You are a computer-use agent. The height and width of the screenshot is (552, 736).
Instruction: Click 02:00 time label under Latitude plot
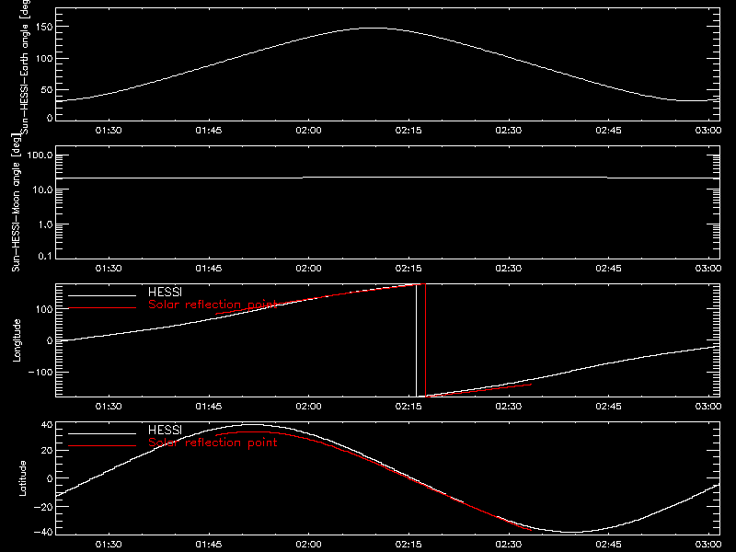[308, 545]
